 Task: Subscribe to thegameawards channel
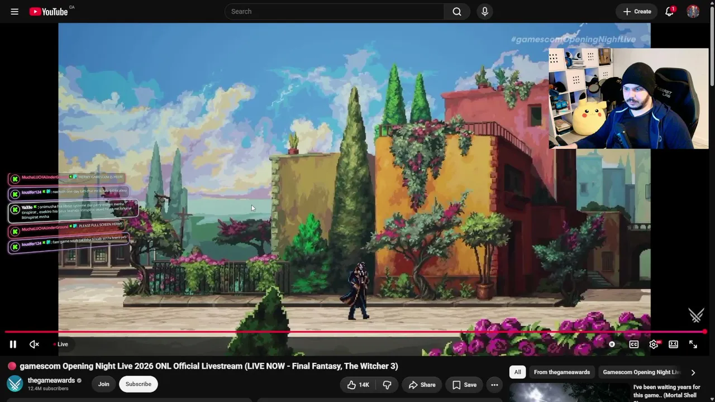(139, 384)
